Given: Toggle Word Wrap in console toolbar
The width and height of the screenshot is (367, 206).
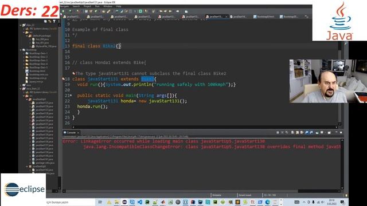Looking at the screenshot, I should 302,132.
